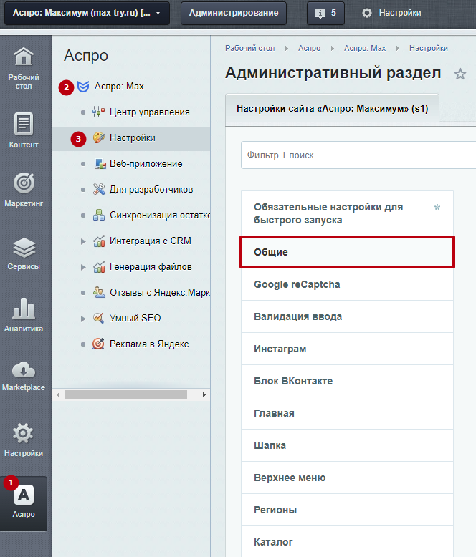Go to Аспро: Max breadcrumb link
The width and height of the screenshot is (476, 557).
click(365, 48)
